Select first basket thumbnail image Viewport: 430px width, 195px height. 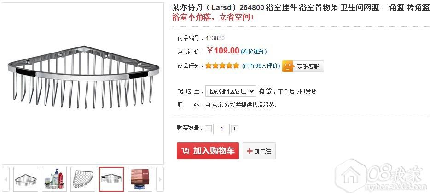[x=26, y=179]
